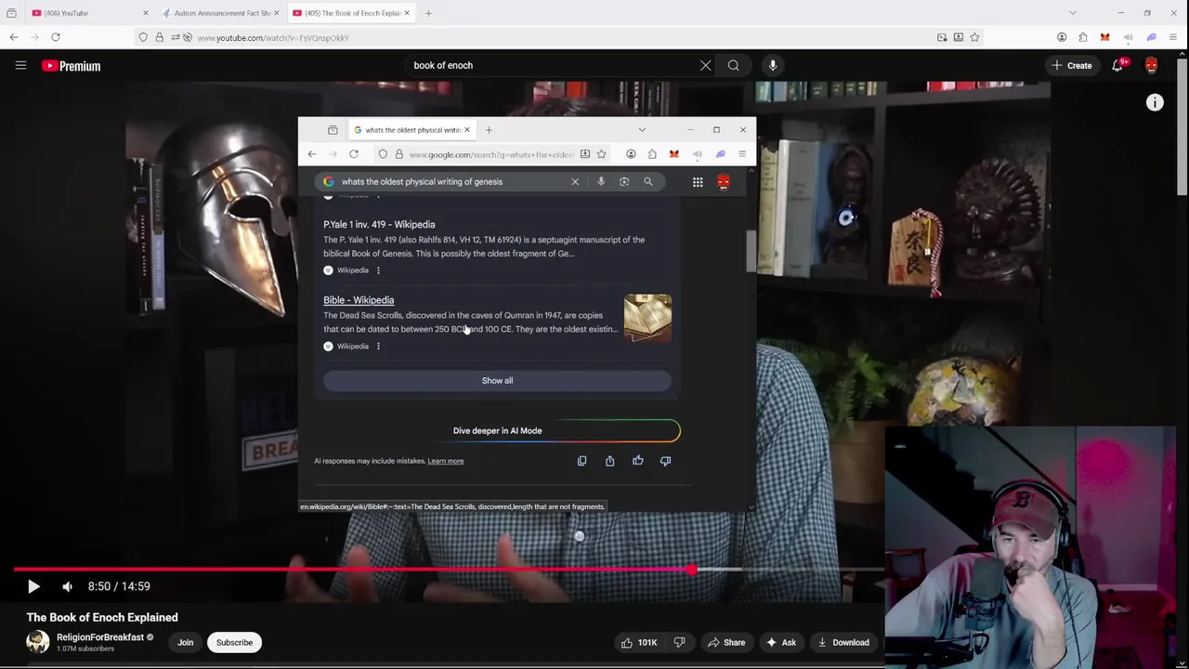This screenshot has width=1189, height=669.
Task: Switch to the '(406) YouTube' browser tab
Action: coord(88,13)
